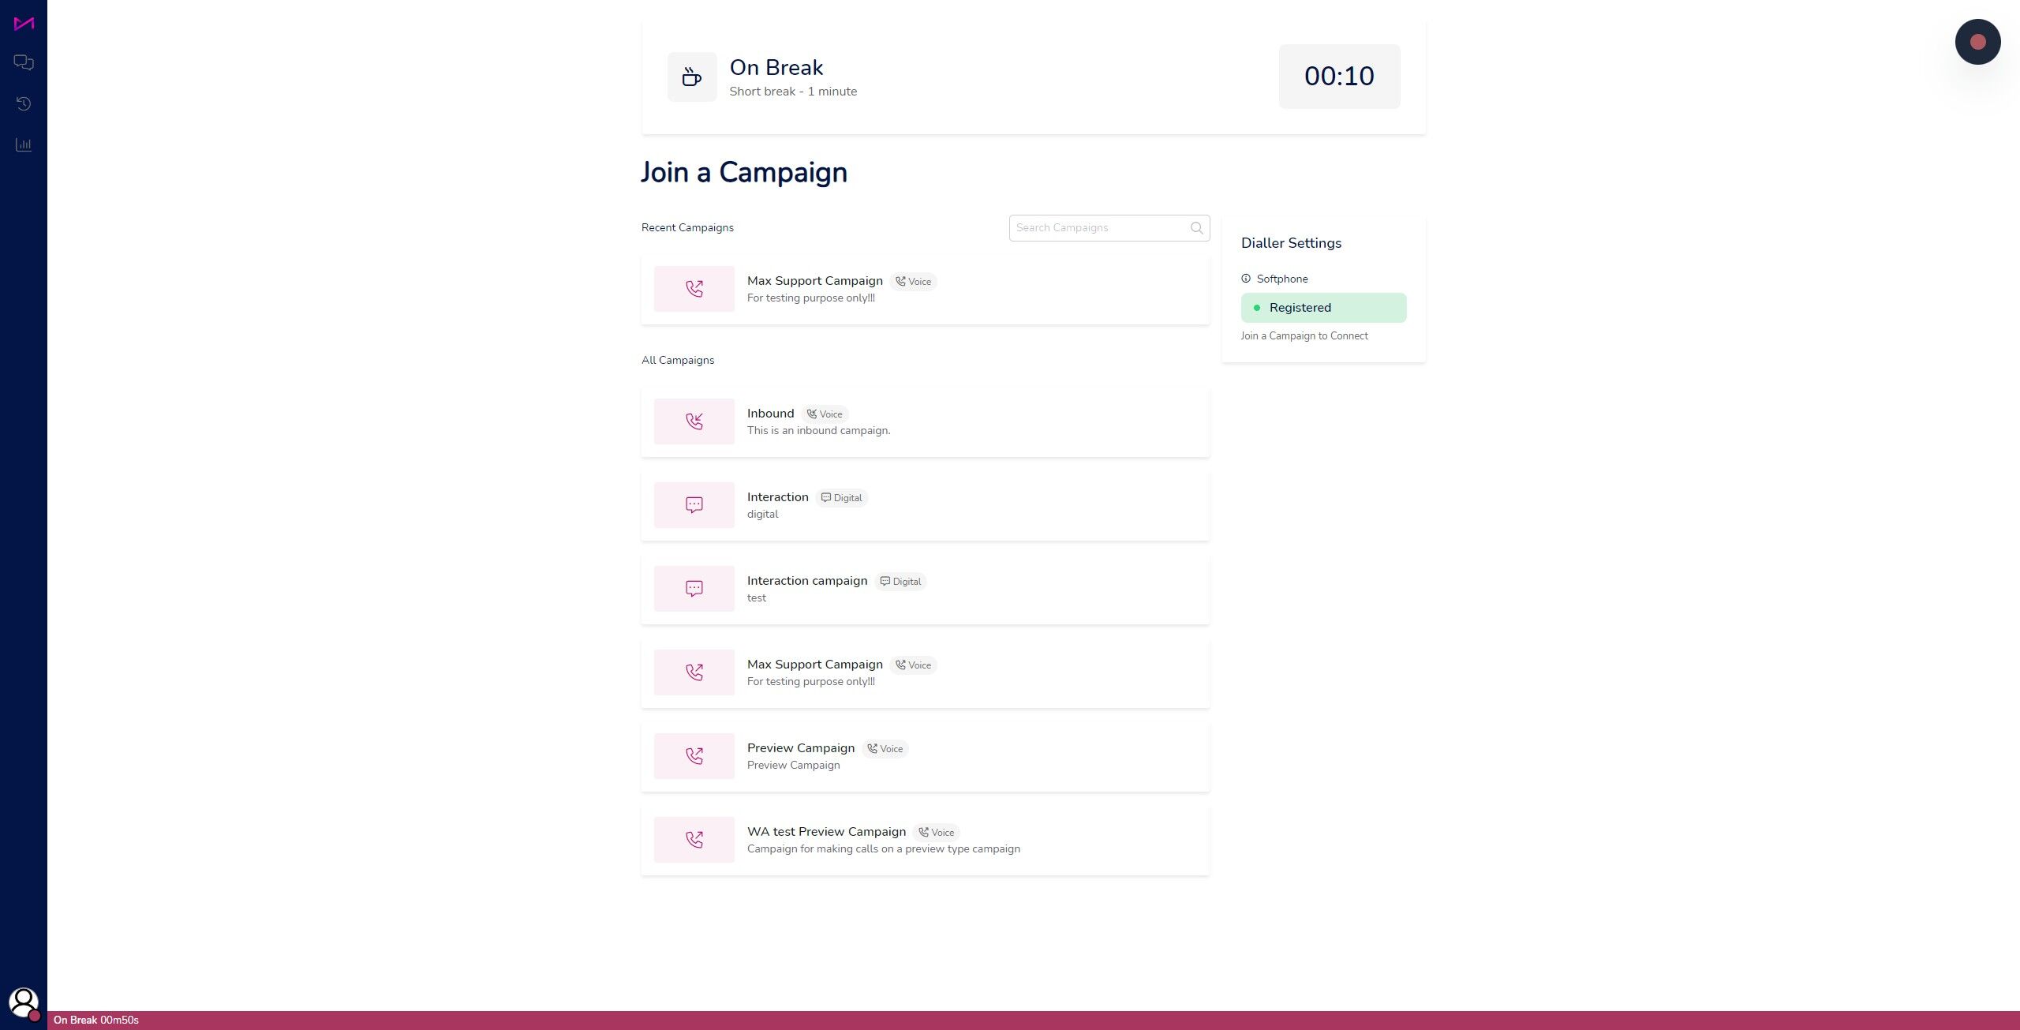This screenshot has width=2020, height=1030.
Task: Join the recent Max Support Campaign
Action: (x=925, y=289)
